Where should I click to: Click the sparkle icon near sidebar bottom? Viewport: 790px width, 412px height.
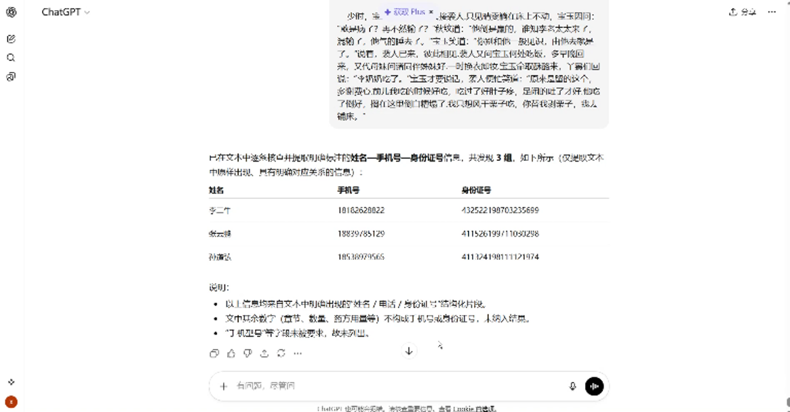[11, 382]
